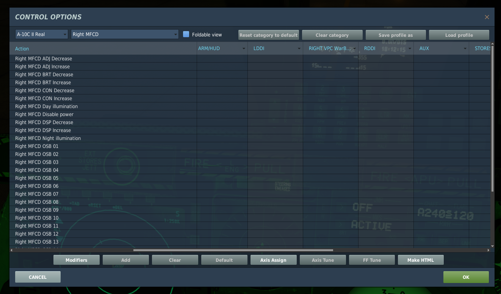Click the Axis Assign button
The width and height of the screenshot is (501, 294).
[x=273, y=260]
